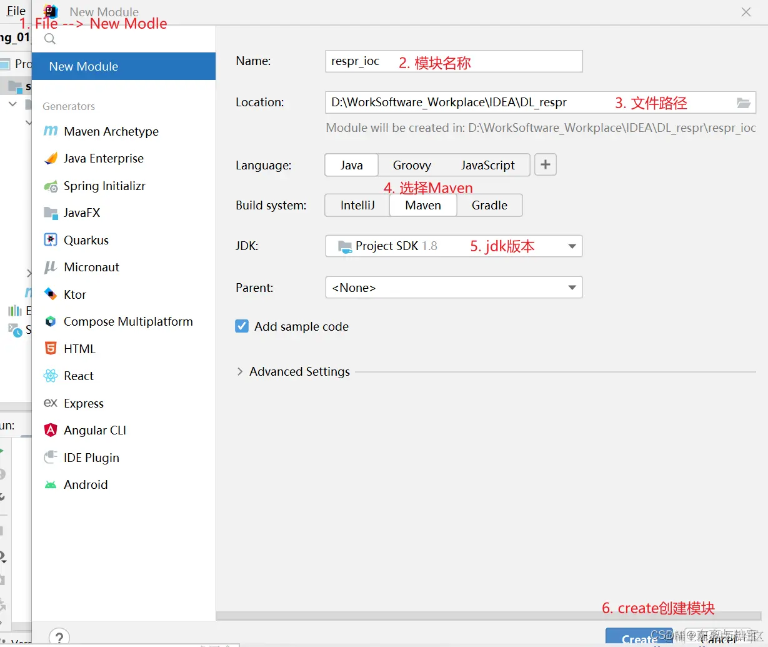
Task: Click the JavaFX folder icon
Action: (x=51, y=213)
